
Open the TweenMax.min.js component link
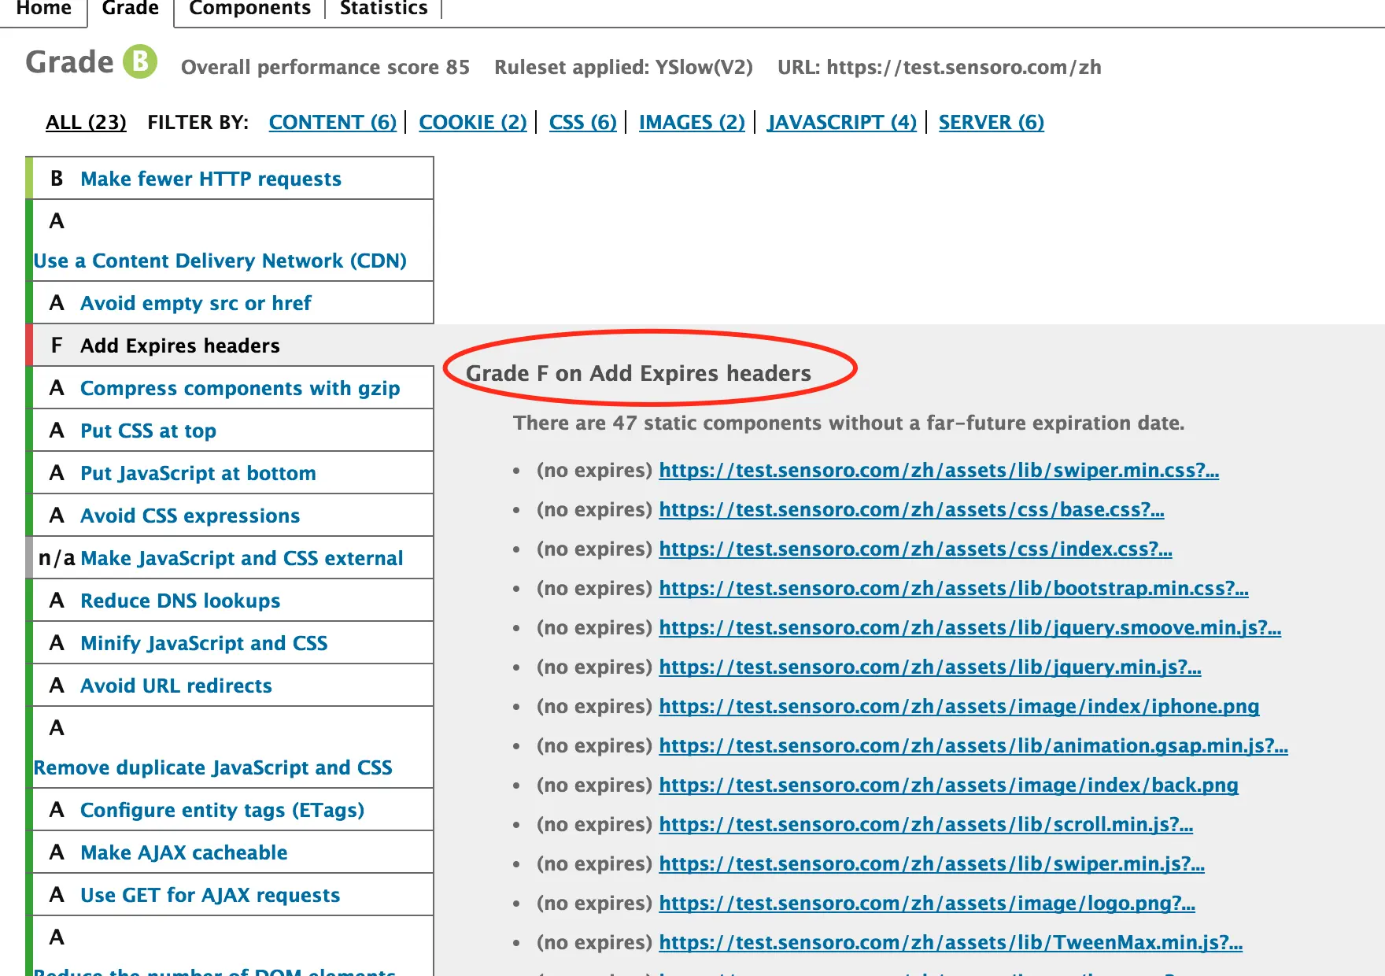951,942
